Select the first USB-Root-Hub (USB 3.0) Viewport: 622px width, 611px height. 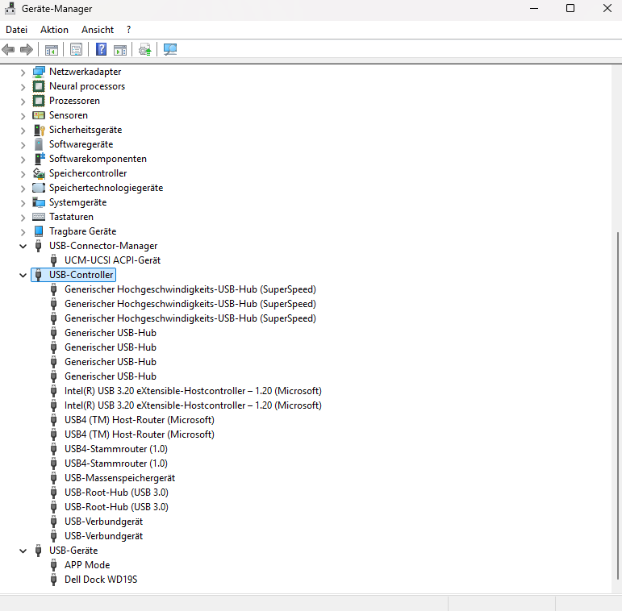(116, 493)
